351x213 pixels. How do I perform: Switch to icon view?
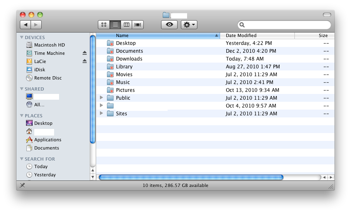click(x=104, y=25)
